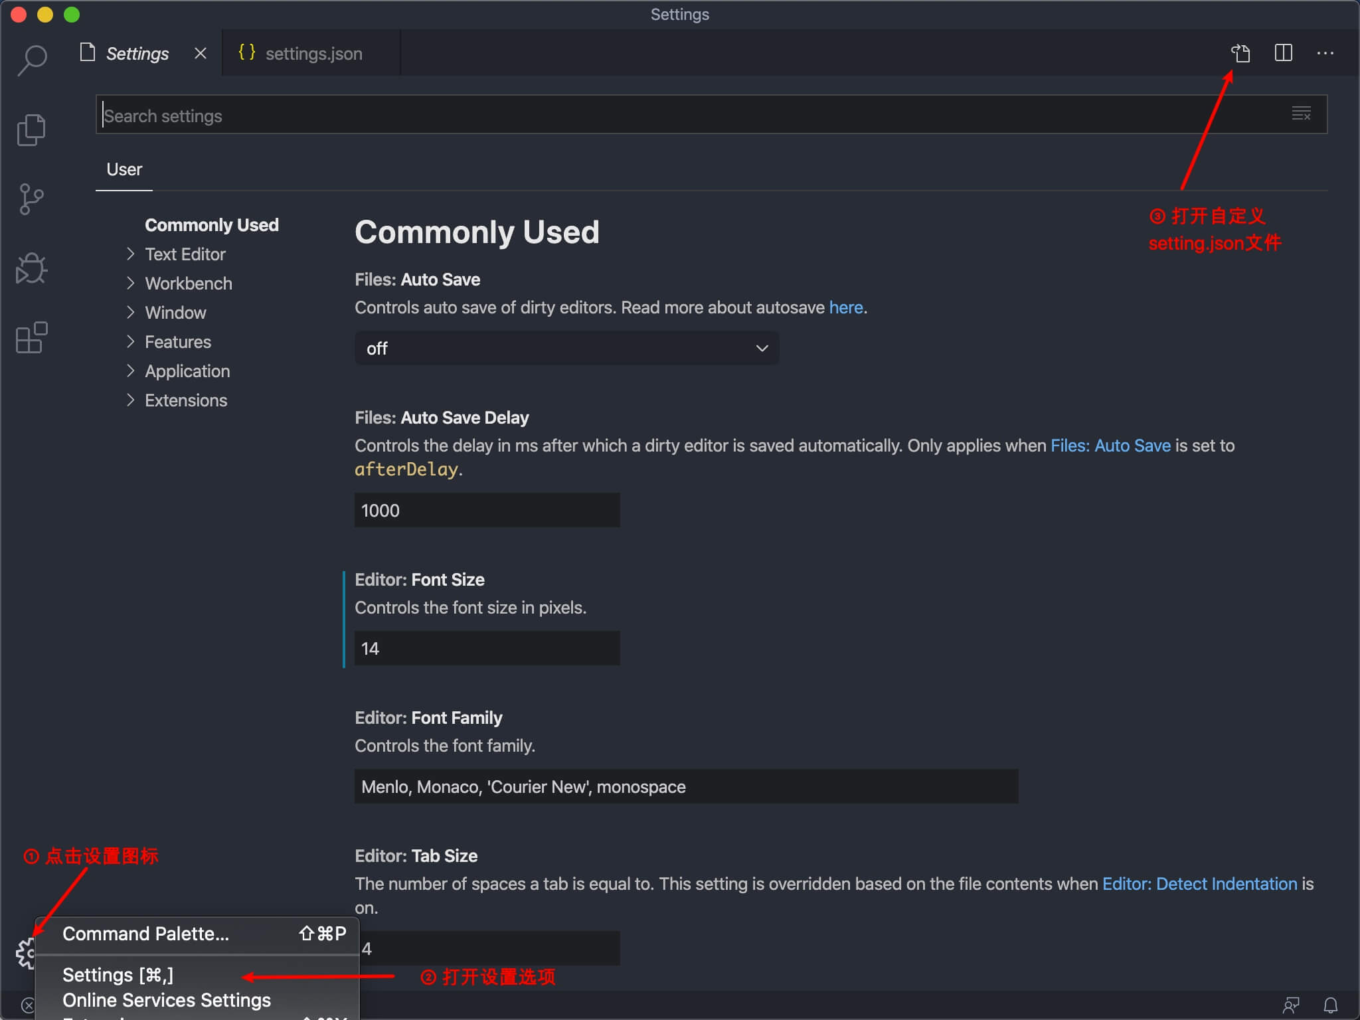Click the Font Family input field
Viewport: 1360px width, 1020px height.
pyautogui.click(x=685, y=787)
